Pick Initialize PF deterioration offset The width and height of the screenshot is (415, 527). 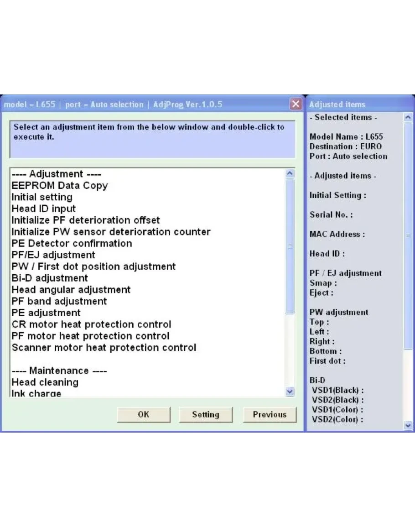pyautogui.click(x=86, y=220)
